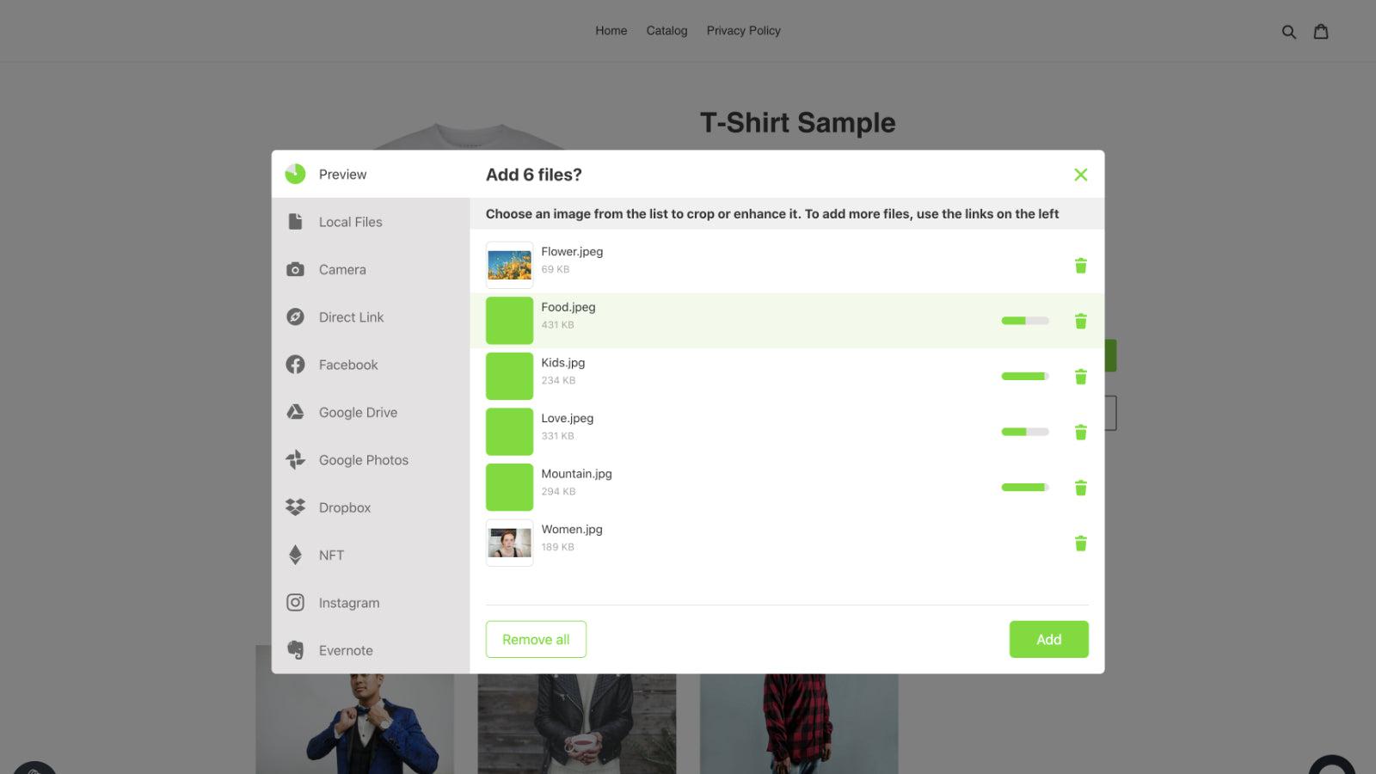The image size is (1376, 774).
Task: Open the site search
Action: point(1289,31)
